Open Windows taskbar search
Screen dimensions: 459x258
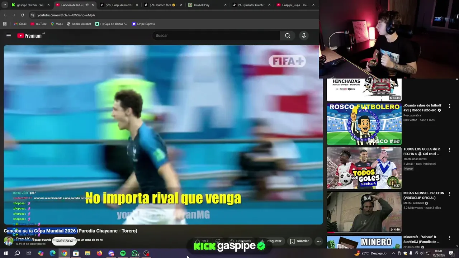(17, 253)
